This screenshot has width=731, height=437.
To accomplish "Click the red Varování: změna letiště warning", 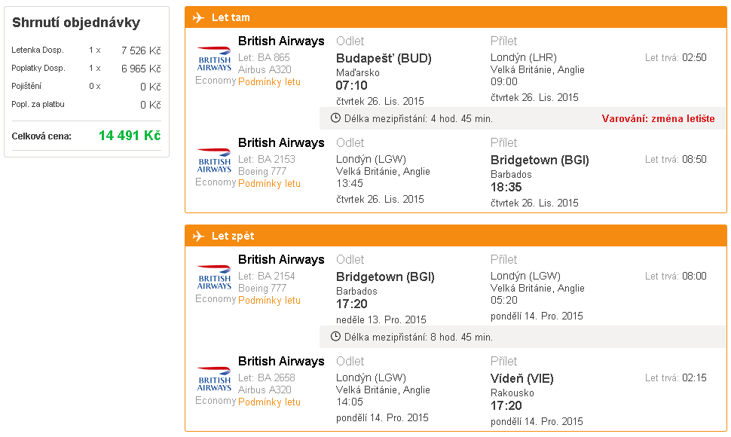I will coord(658,119).
